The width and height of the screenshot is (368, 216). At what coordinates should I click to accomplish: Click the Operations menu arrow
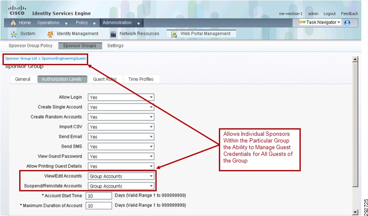click(x=66, y=24)
